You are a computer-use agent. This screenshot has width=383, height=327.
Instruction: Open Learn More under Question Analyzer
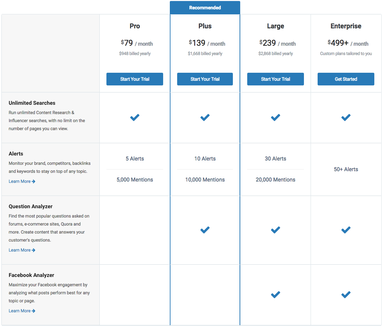19,250
